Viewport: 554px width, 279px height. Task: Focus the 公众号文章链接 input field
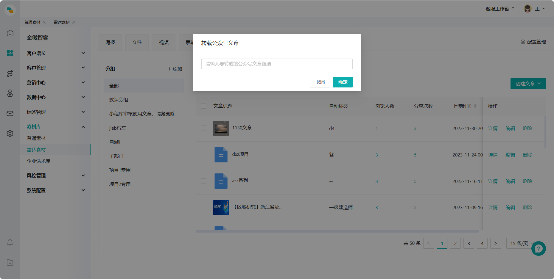point(277,64)
